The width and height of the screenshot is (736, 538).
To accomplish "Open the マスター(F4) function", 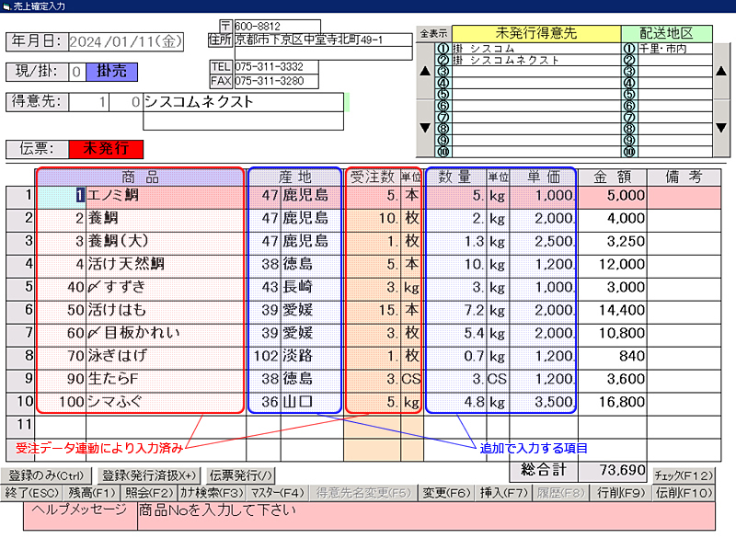I will click(278, 493).
